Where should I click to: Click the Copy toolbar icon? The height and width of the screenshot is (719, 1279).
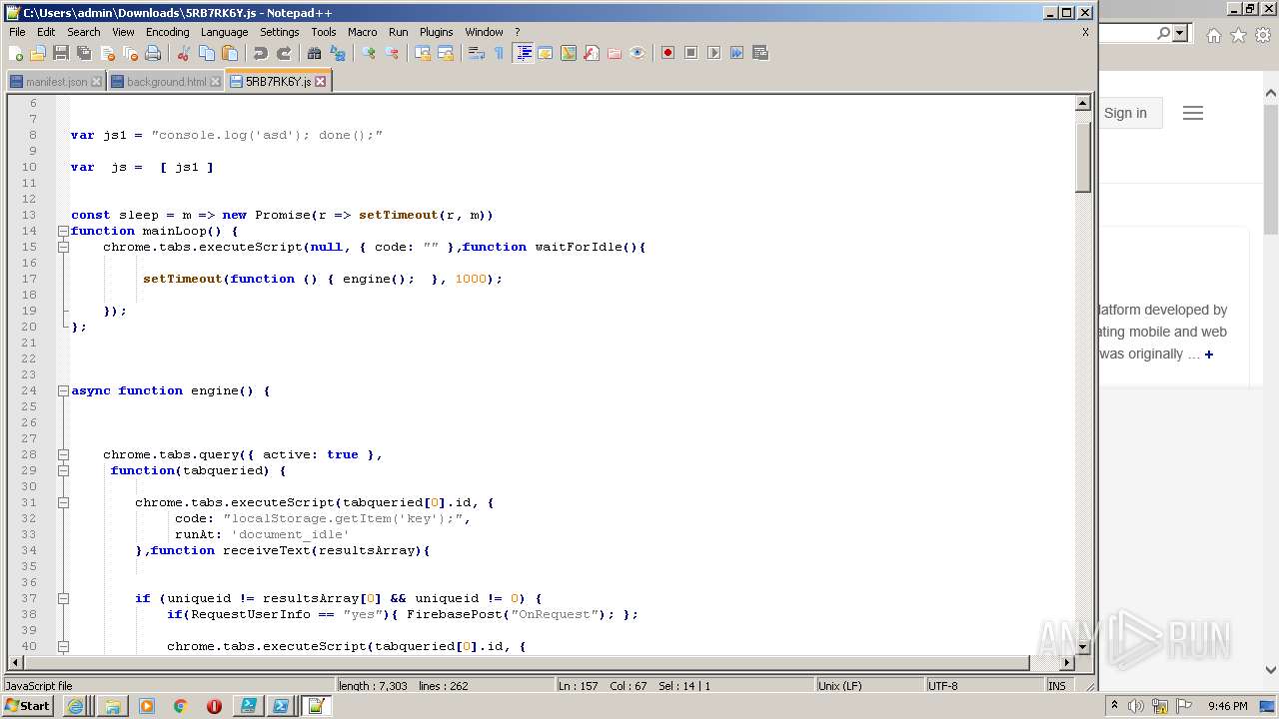tap(207, 53)
